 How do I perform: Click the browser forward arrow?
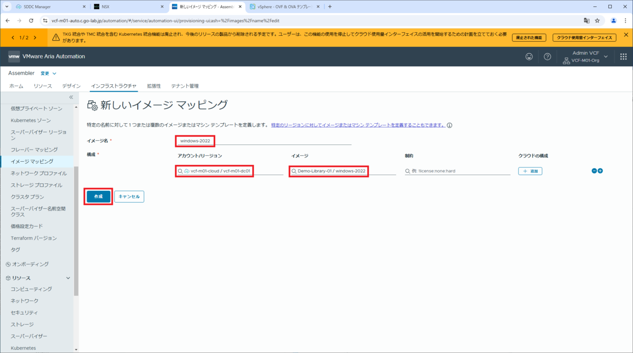pyautogui.click(x=20, y=21)
